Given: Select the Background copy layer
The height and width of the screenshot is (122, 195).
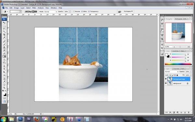Looking at the screenshot, I should pos(179,79).
